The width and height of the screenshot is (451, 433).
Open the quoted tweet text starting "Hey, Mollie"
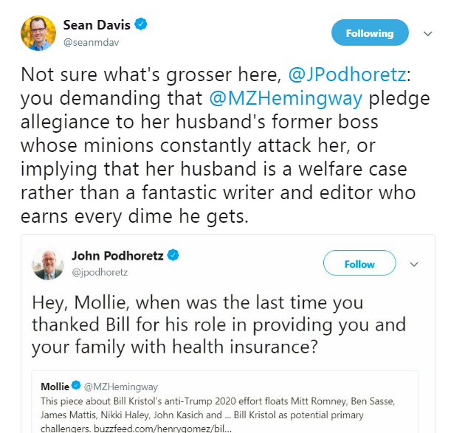(218, 325)
